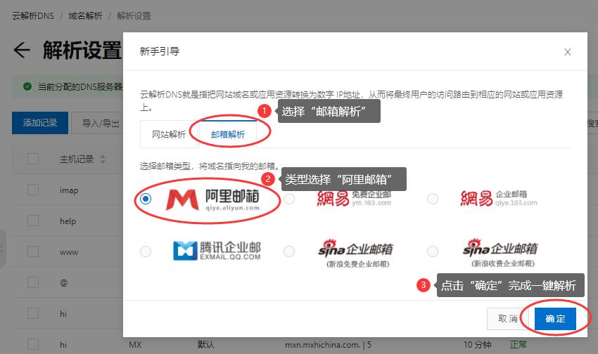
Task: Click the MX record type cell
Action: tap(135, 345)
